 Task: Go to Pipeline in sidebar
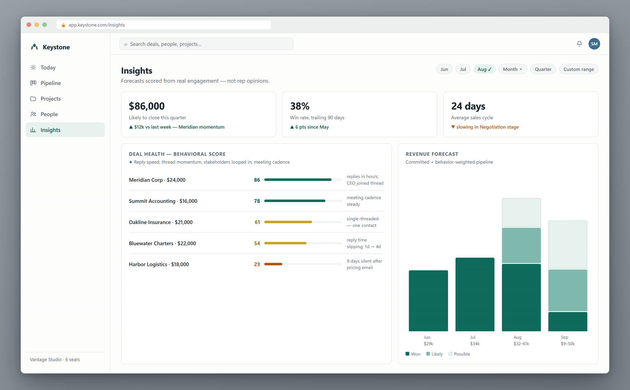65,83
